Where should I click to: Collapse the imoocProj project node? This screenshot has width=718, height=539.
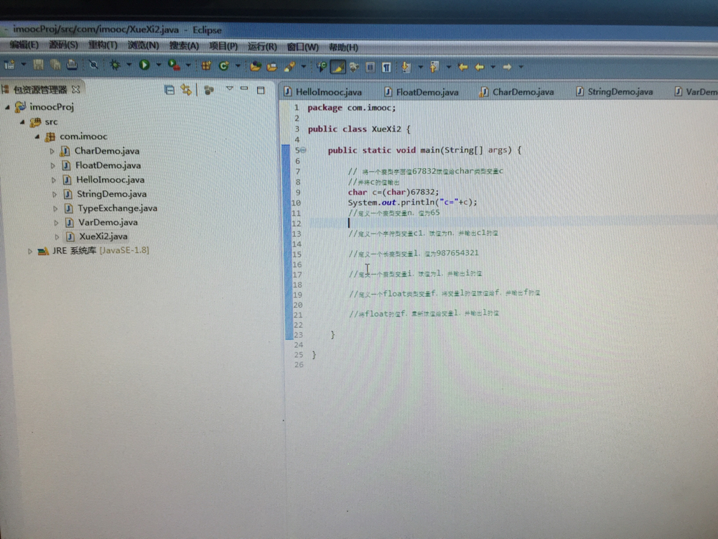click(8, 107)
